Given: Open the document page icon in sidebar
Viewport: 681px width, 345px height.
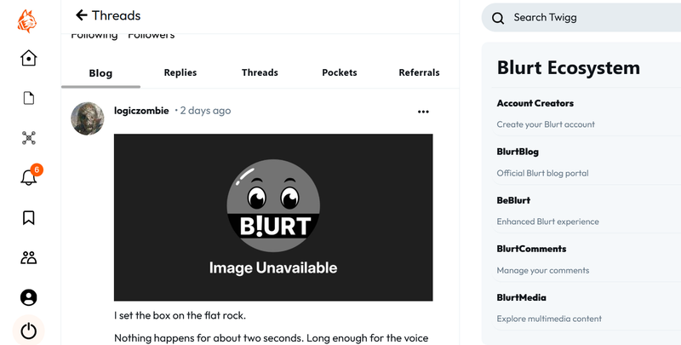Looking at the screenshot, I should pyautogui.click(x=29, y=98).
